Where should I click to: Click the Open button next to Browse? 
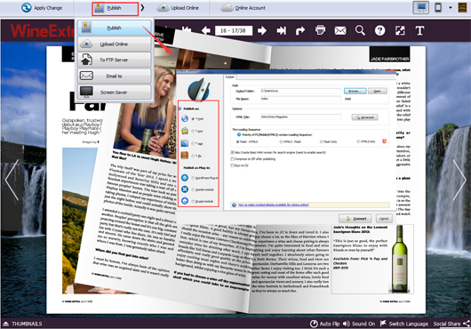(x=378, y=91)
